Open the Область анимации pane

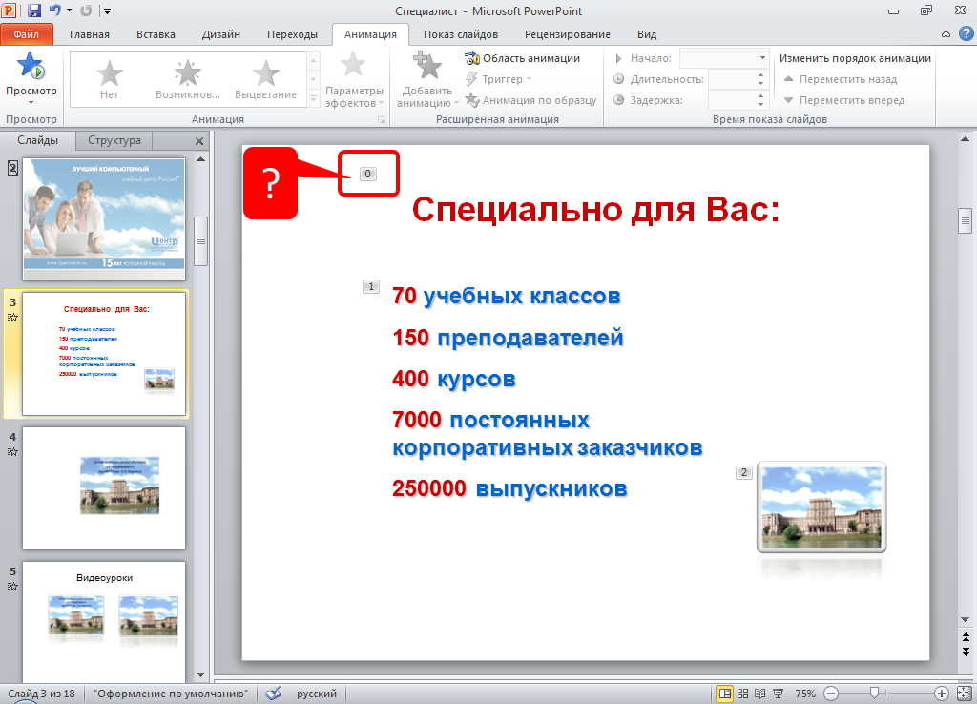(522, 58)
